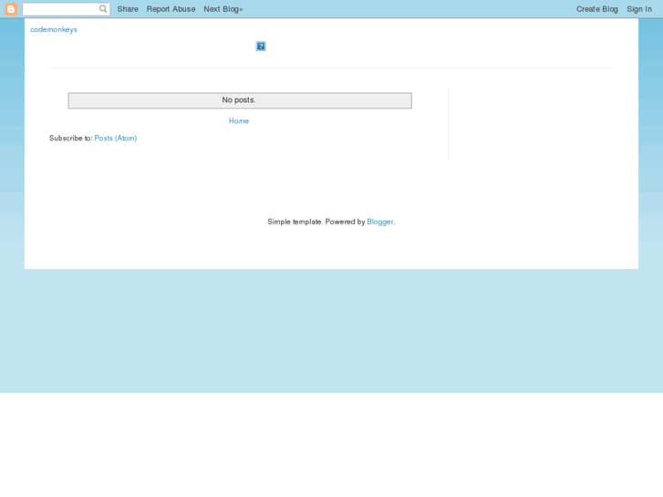Open the Share navbar item
The image size is (663, 497).
pos(128,9)
